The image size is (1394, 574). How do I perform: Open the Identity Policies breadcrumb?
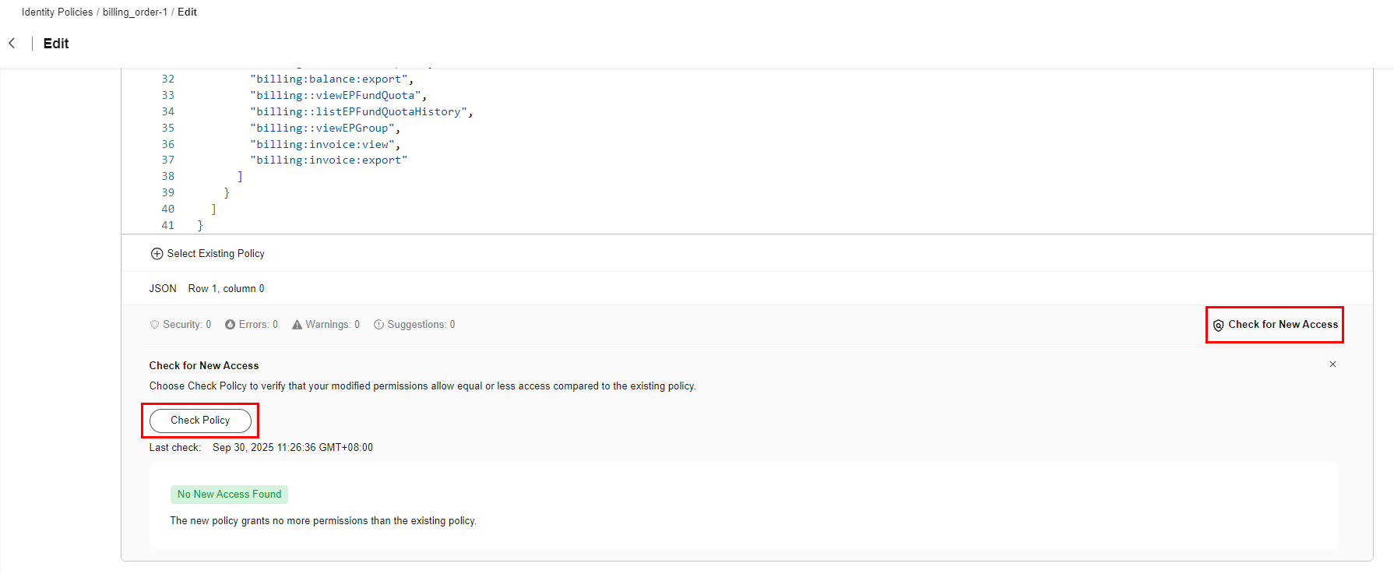[57, 12]
